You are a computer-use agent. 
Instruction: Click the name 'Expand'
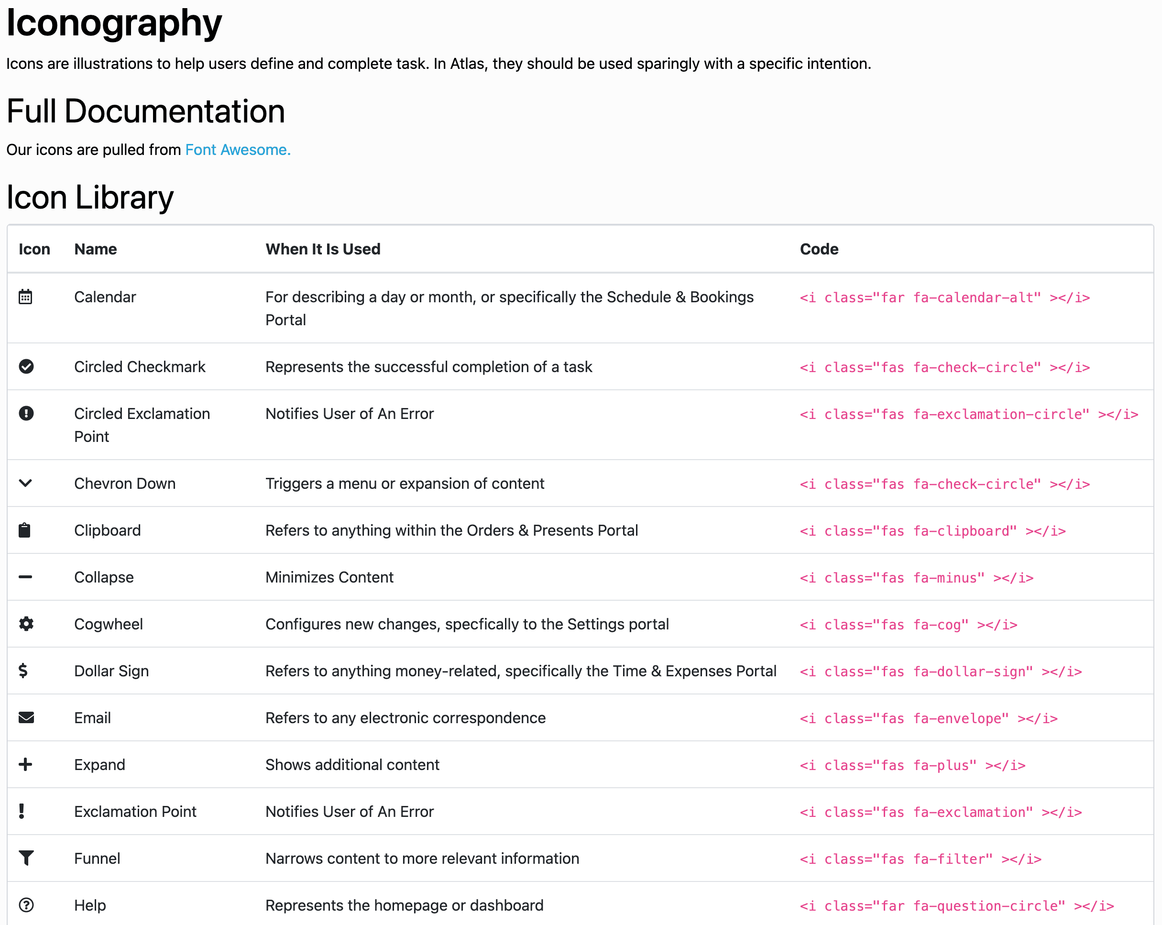coord(100,765)
